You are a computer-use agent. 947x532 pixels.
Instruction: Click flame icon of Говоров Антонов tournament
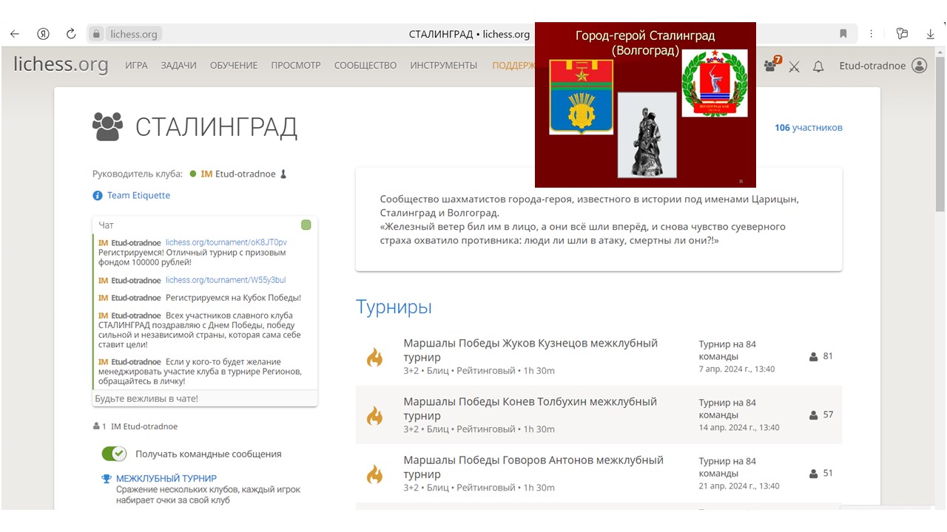(375, 474)
